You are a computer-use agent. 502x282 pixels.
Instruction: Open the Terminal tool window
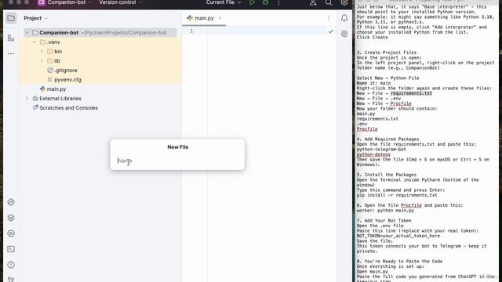[11, 249]
